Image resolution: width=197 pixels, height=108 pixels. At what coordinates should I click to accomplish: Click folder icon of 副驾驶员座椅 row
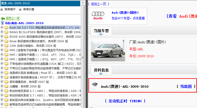click(6, 104)
